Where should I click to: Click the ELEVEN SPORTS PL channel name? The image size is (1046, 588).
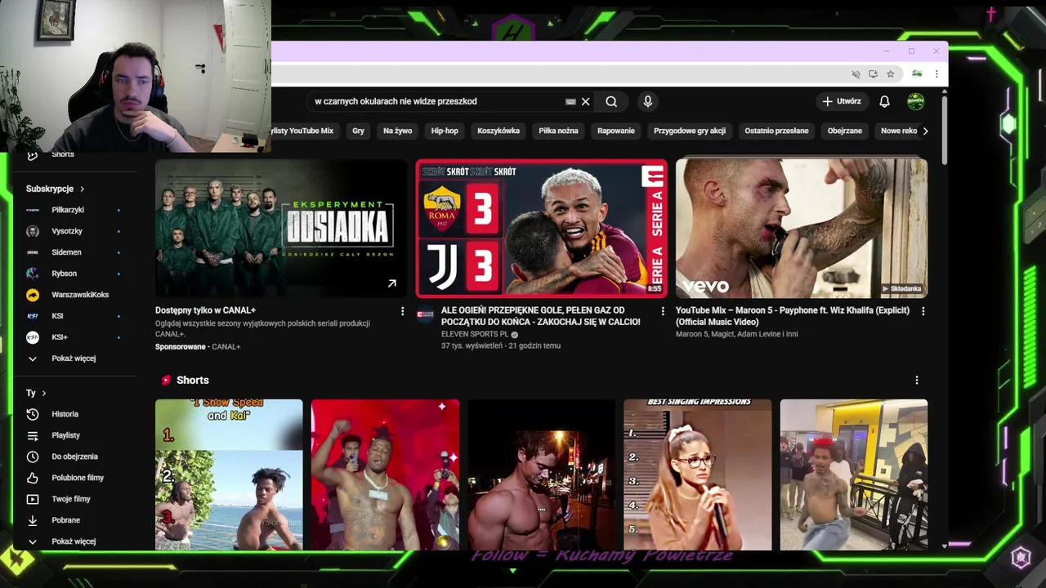(x=475, y=334)
